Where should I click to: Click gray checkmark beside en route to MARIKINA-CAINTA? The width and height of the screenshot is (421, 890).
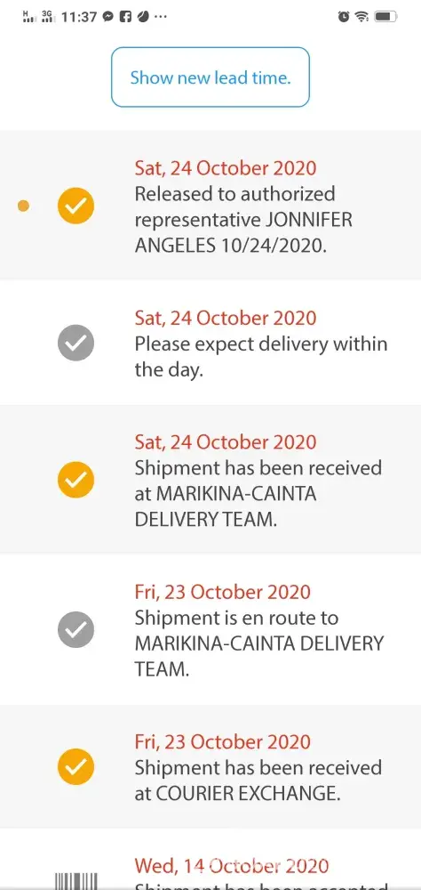coord(75,629)
